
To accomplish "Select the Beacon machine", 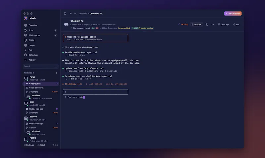I will pyautogui.click(x=40, y=118).
